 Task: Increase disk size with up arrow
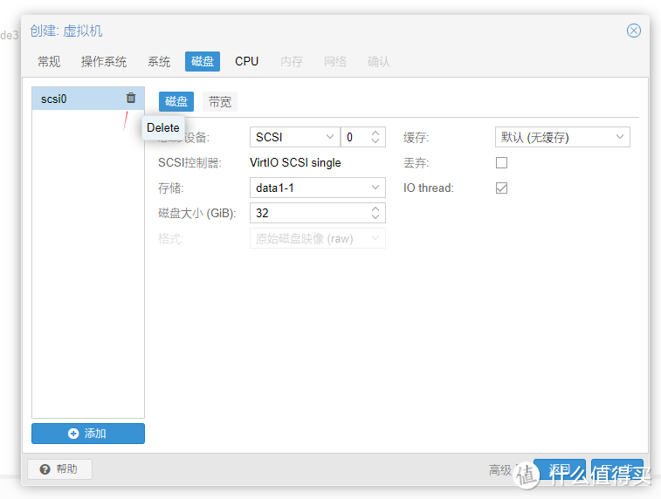(x=375, y=208)
